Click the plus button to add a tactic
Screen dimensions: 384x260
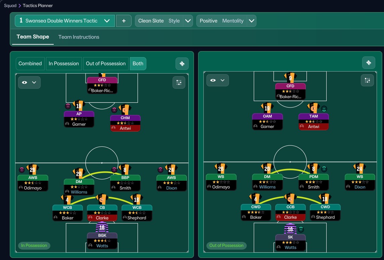pyautogui.click(x=124, y=21)
